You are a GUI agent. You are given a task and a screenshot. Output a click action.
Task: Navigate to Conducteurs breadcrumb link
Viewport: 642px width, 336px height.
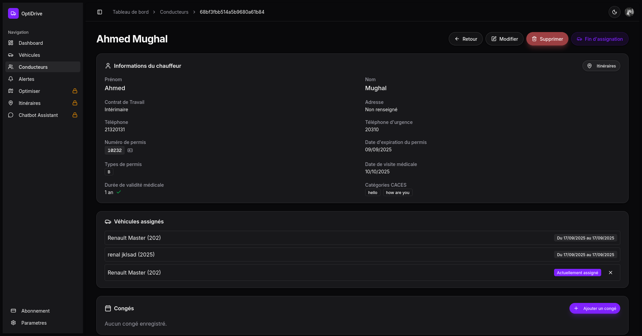coord(174,12)
